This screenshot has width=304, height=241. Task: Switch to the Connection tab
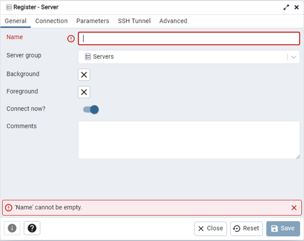point(51,21)
